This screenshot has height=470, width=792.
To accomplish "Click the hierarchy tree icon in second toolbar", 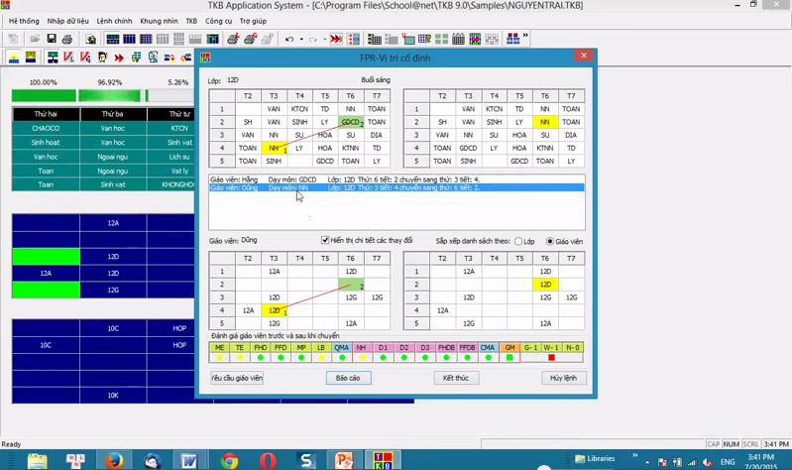I will [x=53, y=58].
